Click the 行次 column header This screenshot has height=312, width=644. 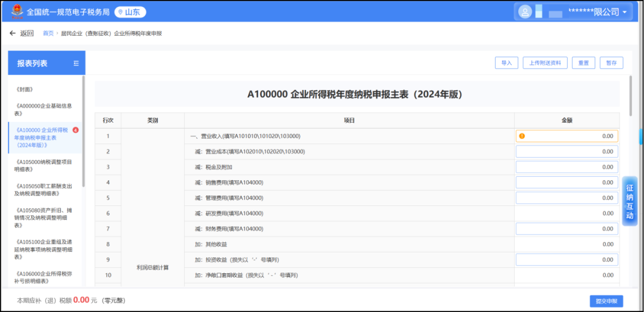[x=108, y=120]
